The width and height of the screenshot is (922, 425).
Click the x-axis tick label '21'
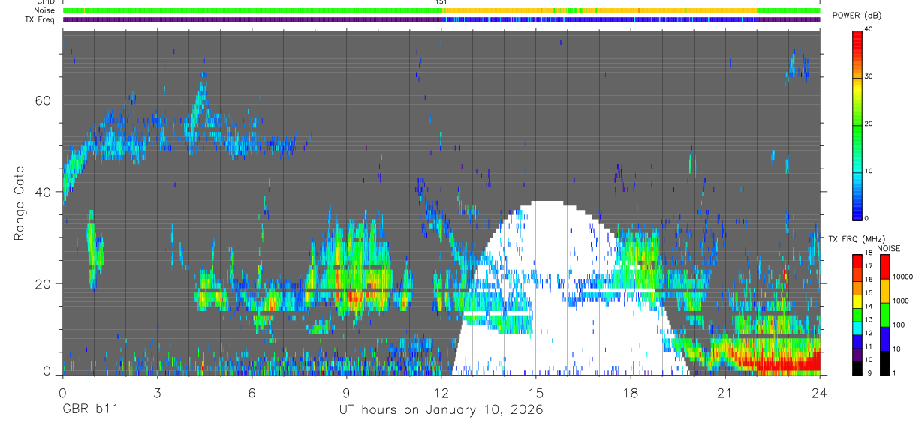point(725,393)
